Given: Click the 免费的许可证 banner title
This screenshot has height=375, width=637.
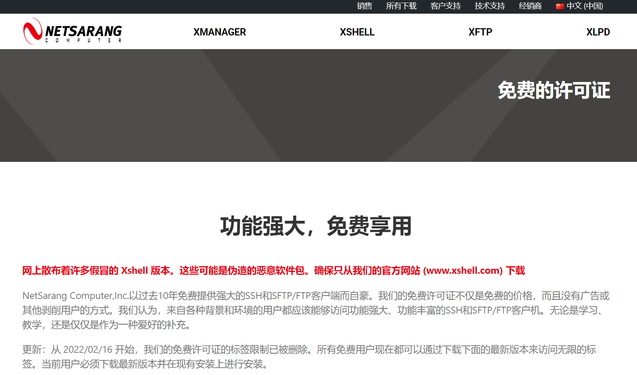Looking at the screenshot, I should coord(554,91).
